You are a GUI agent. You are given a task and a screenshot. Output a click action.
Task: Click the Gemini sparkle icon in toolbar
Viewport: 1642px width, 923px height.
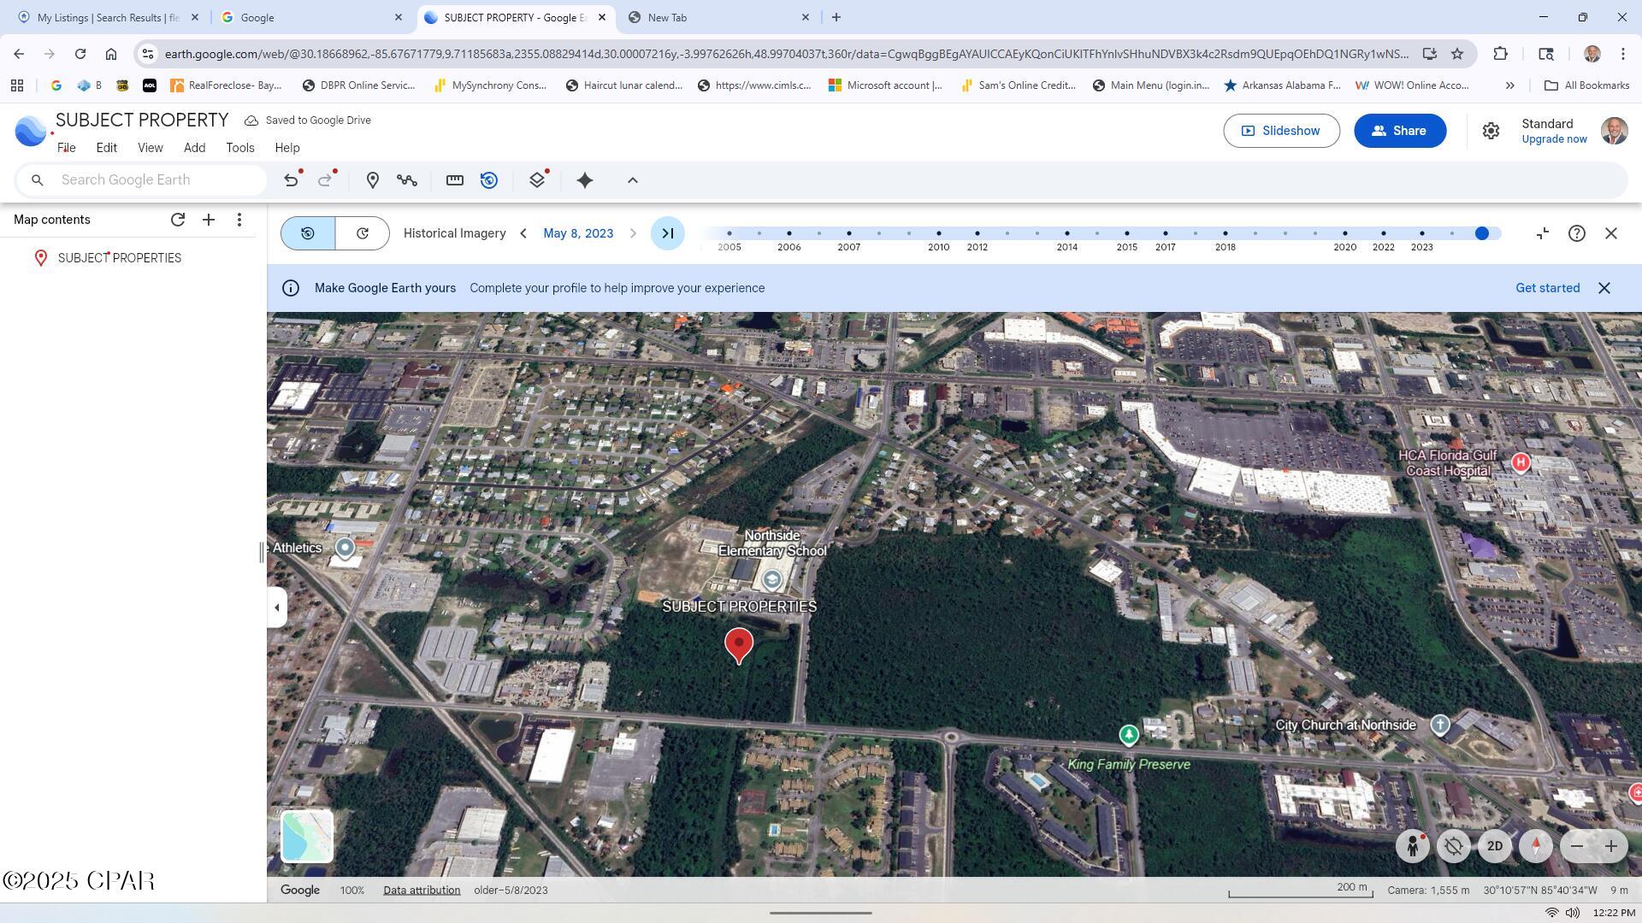pos(585,180)
